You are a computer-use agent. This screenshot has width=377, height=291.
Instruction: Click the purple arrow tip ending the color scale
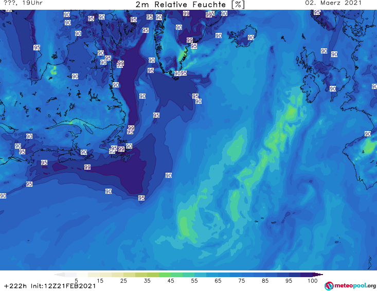click(x=318, y=275)
